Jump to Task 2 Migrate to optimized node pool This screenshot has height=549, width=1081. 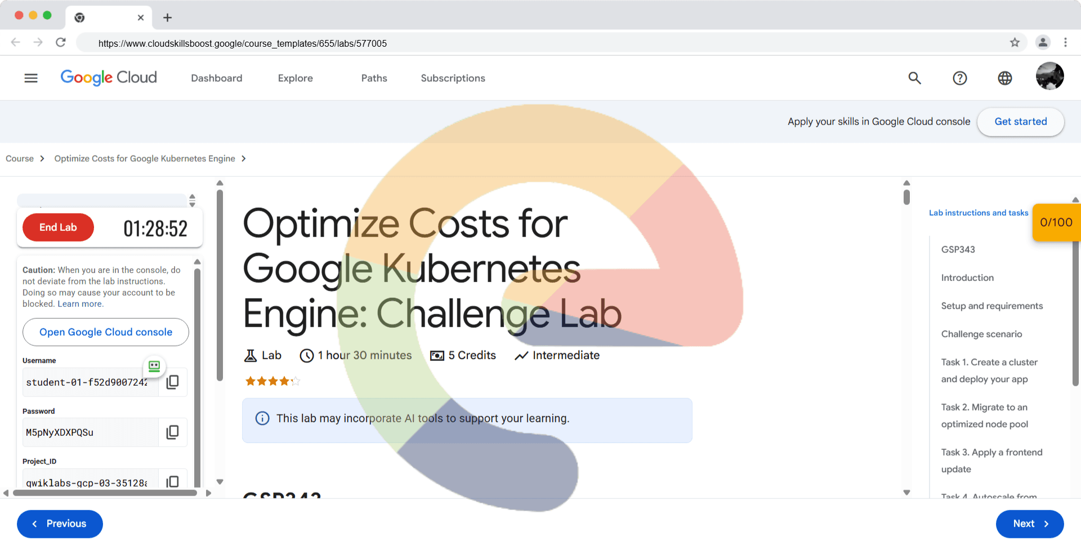pos(985,416)
